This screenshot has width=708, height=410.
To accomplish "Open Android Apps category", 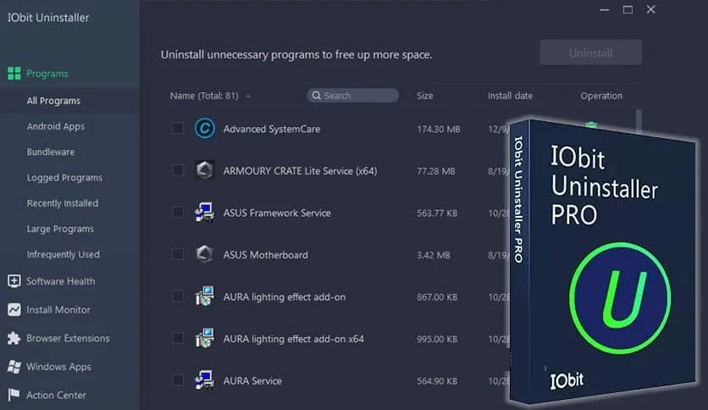I will [56, 126].
